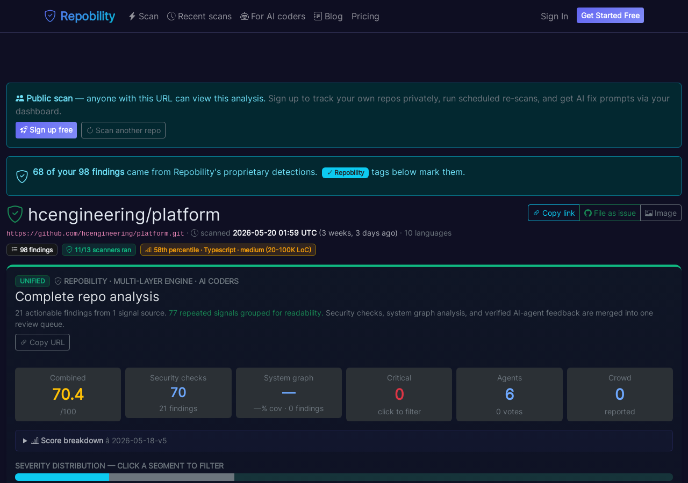Click the 58th percentile Typescript badge
The height and width of the screenshot is (483, 688).
point(228,250)
